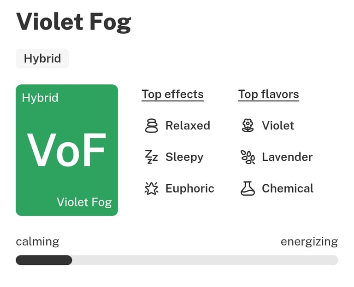Select the green VoF strain tile
The image size is (354, 287).
click(x=67, y=150)
